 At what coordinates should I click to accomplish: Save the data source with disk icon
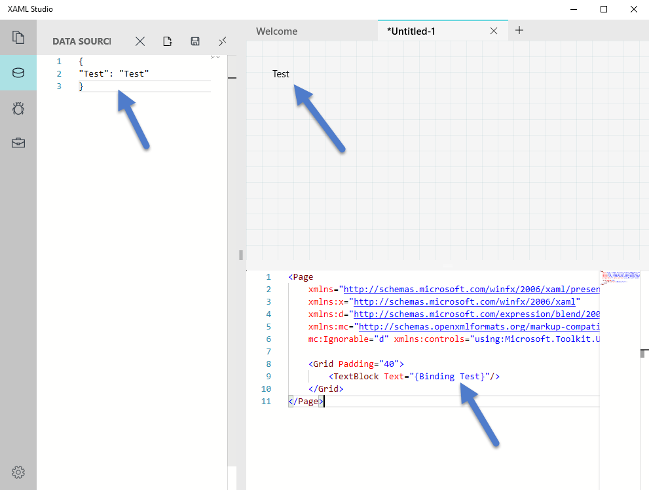pos(195,41)
